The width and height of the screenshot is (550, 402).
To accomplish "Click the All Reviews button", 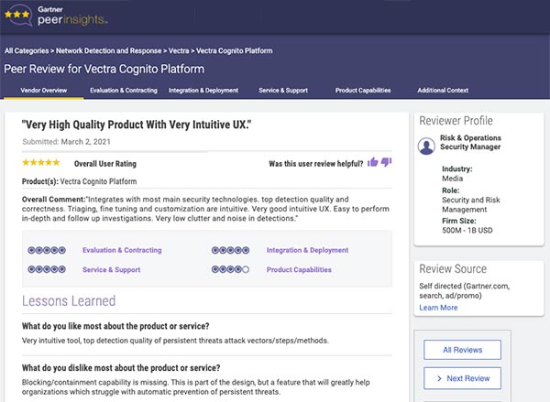I will click(x=462, y=350).
